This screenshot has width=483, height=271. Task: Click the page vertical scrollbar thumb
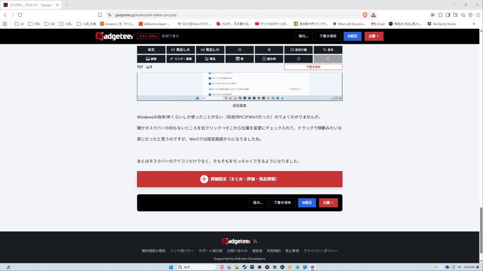(x=481, y=230)
